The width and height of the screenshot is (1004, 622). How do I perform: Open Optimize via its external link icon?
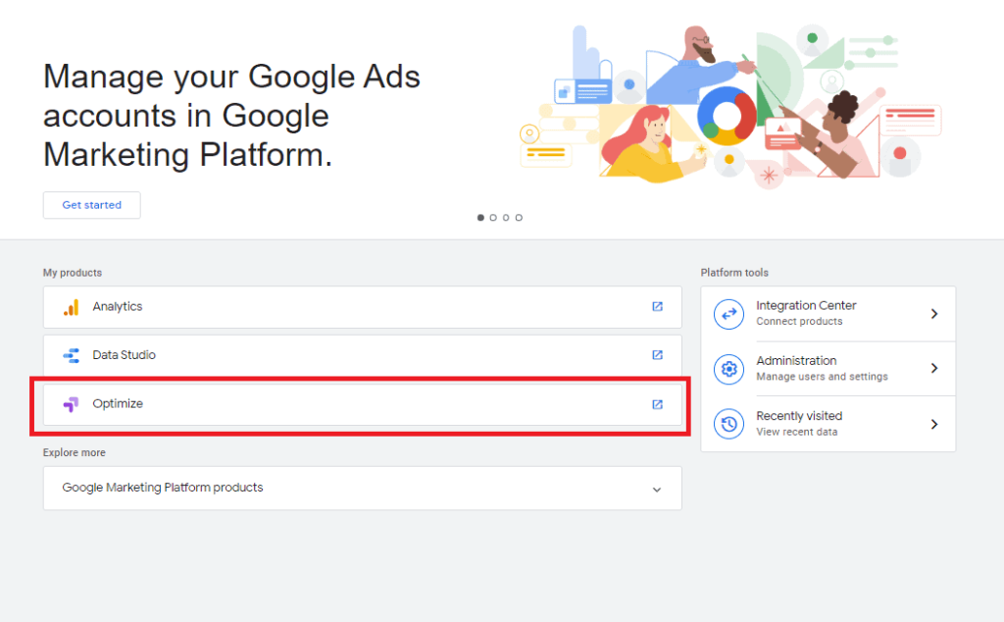[657, 404]
